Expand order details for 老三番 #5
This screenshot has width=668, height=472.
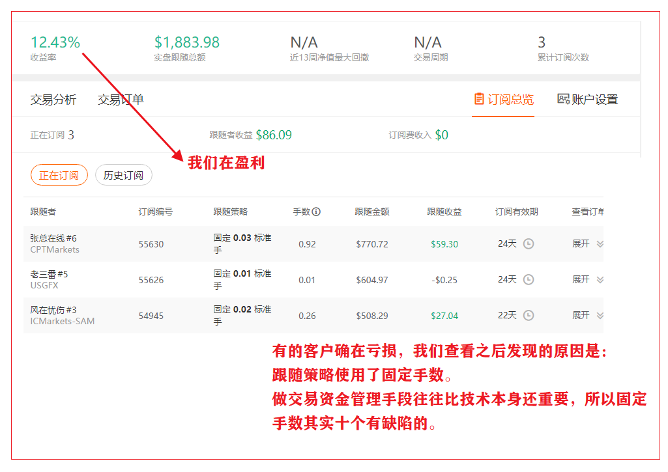(581, 280)
